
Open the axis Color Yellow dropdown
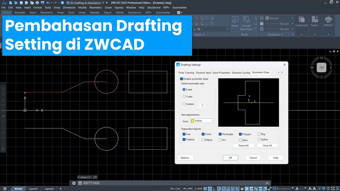[x=202, y=121]
